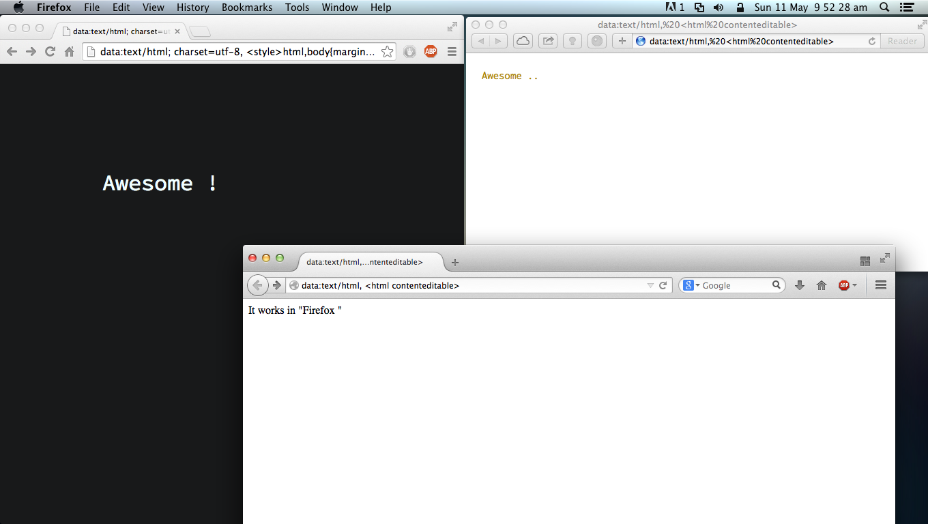Open the Safari iCloud tabs icon
This screenshot has height=524, width=928.
(x=523, y=41)
